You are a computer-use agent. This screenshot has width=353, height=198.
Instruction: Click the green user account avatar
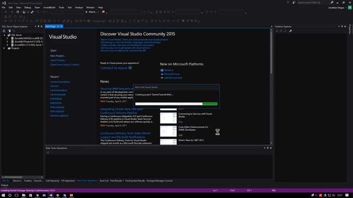[x=350, y=8]
